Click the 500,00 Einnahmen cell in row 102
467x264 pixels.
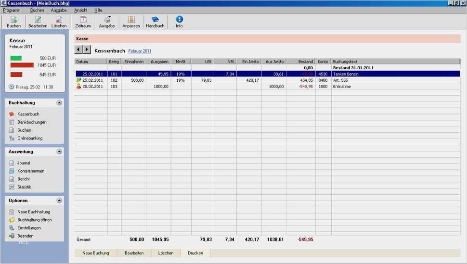tap(134, 80)
